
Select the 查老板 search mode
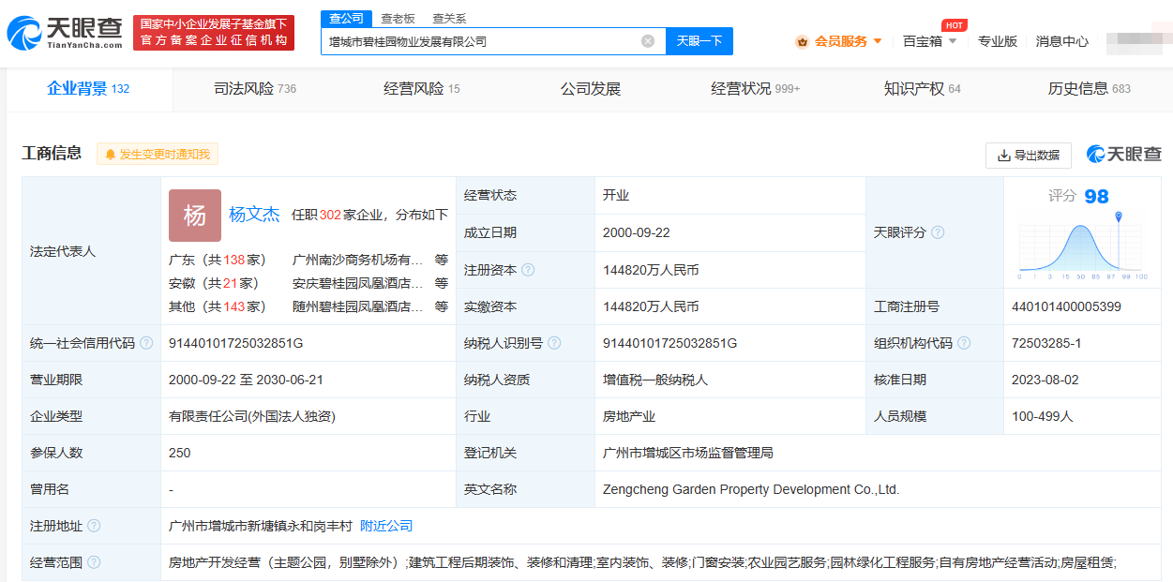point(398,18)
